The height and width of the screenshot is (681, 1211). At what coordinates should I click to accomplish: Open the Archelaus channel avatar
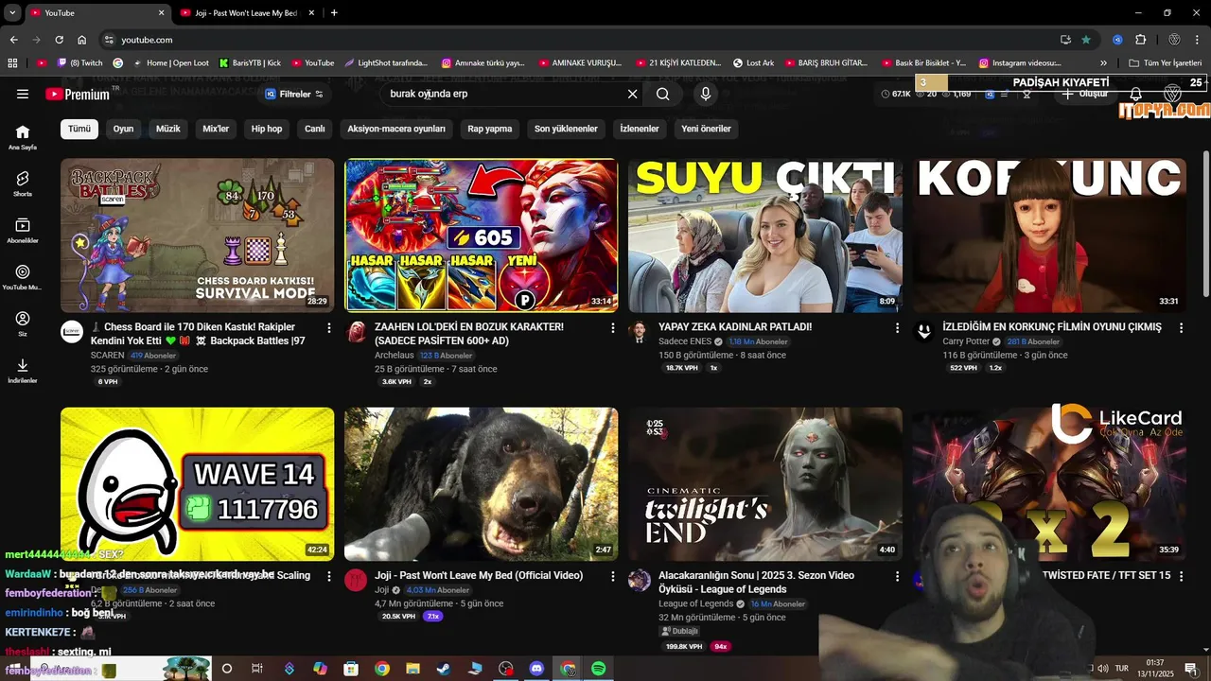tap(356, 331)
